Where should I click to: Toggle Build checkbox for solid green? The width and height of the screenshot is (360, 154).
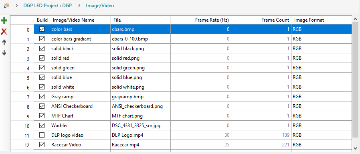(x=42, y=68)
